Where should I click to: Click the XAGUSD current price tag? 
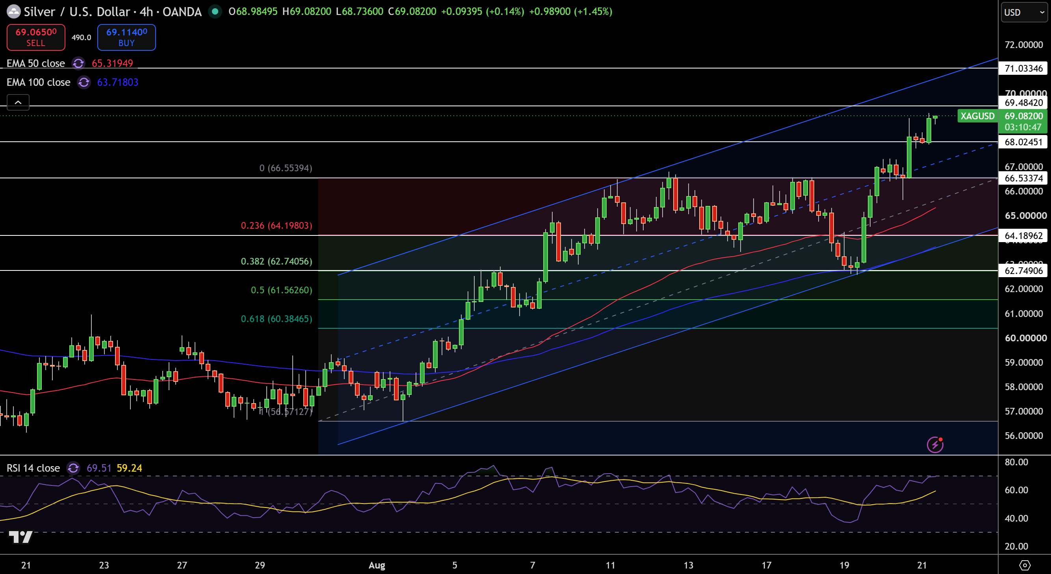(977, 116)
